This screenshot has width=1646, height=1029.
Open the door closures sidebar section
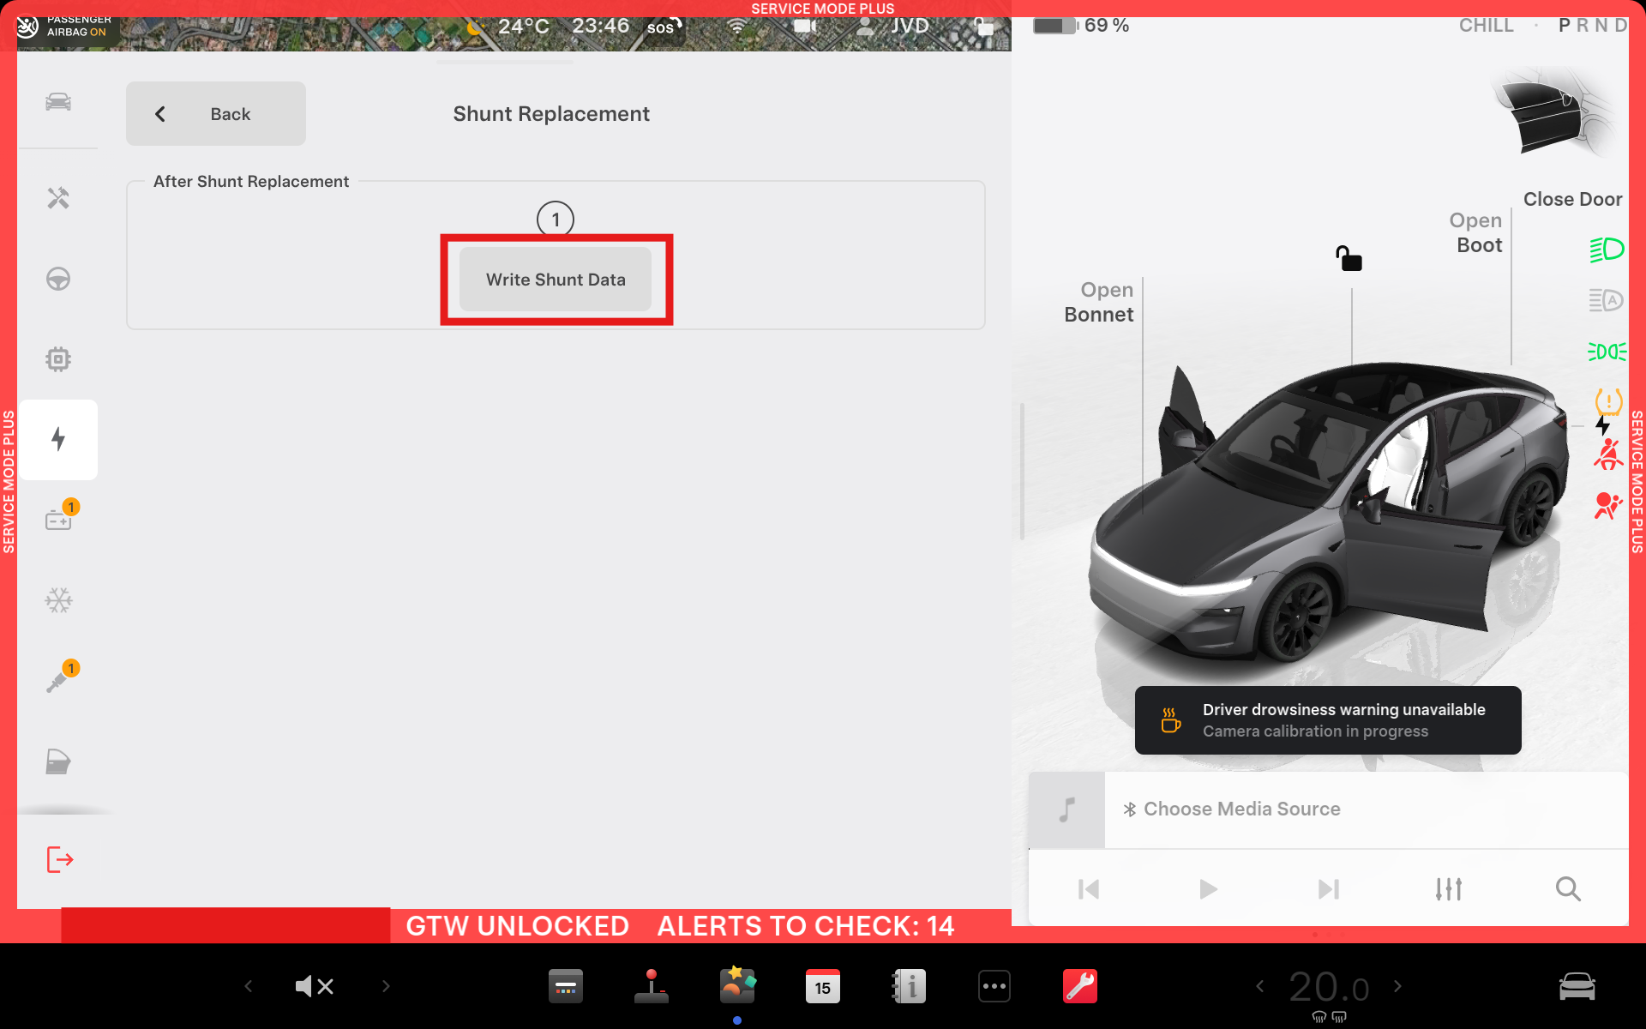(58, 761)
